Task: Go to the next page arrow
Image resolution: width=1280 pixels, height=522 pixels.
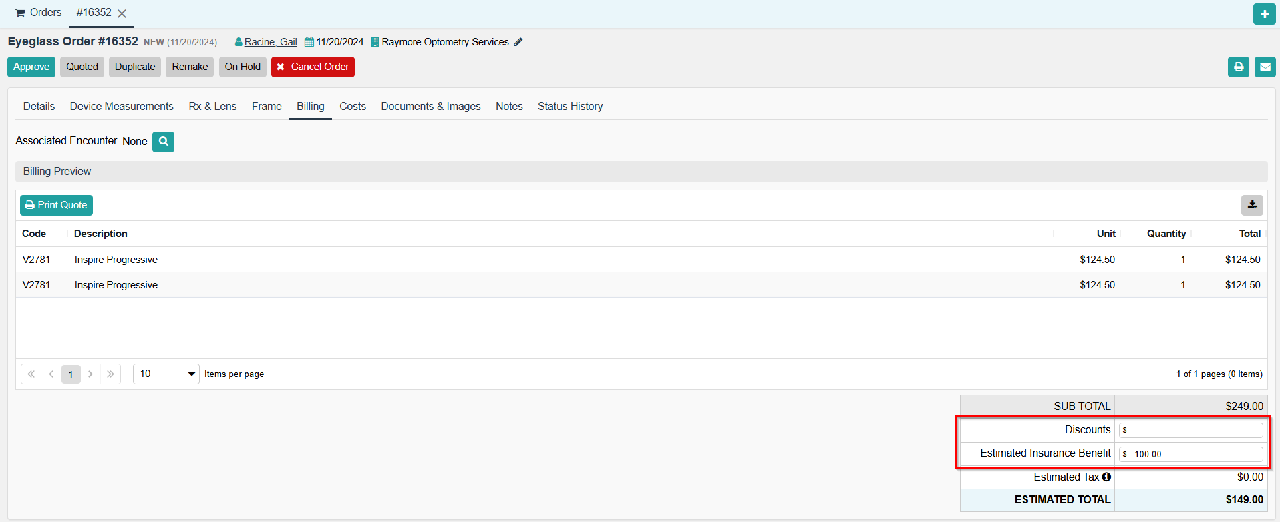Action: click(x=90, y=374)
